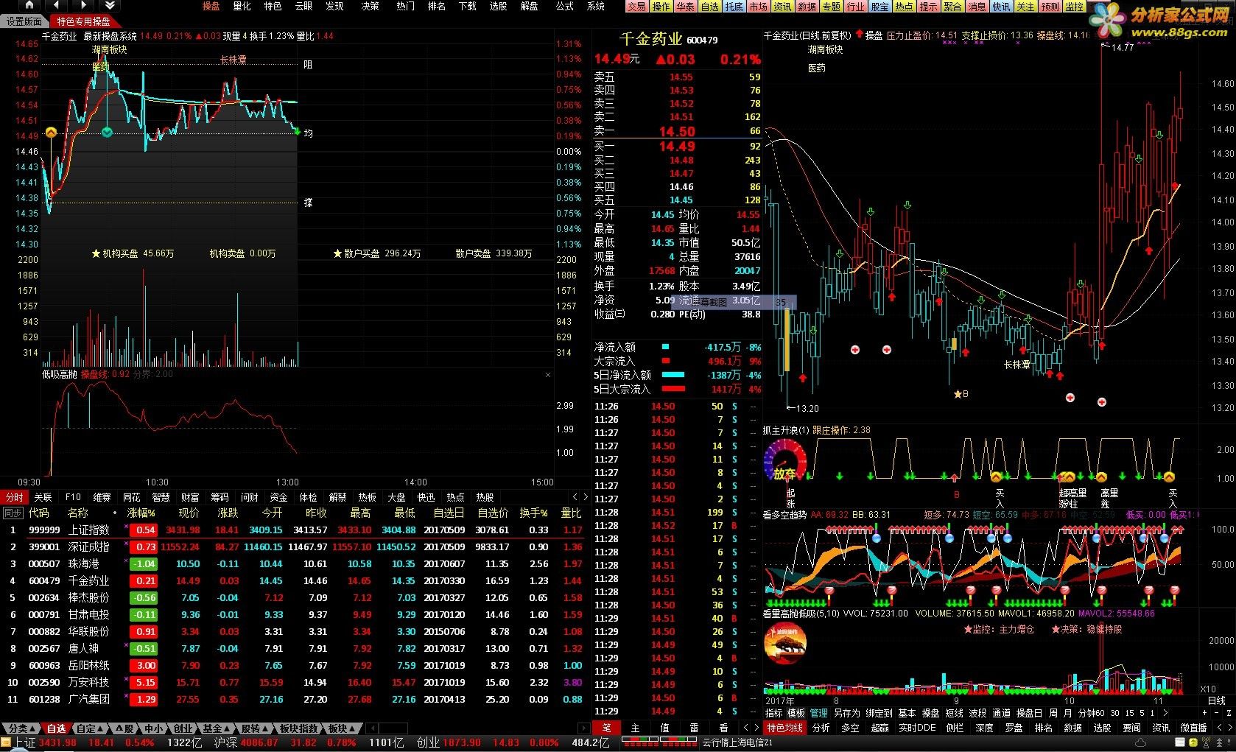1236x752 pixels.
Task: Click the 预测 shortcut button
Action: click(1050, 7)
